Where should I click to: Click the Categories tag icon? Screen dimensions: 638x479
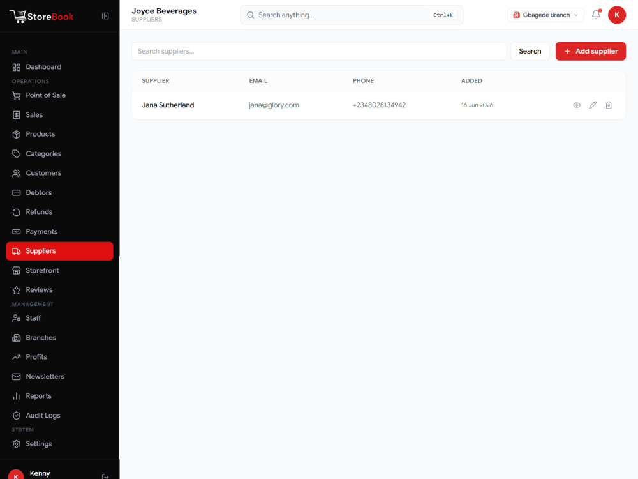(x=17, y=154)
